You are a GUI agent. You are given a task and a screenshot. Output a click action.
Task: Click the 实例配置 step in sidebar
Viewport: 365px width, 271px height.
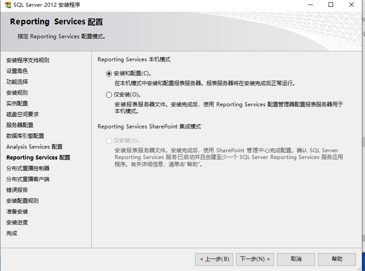[17, 104]
